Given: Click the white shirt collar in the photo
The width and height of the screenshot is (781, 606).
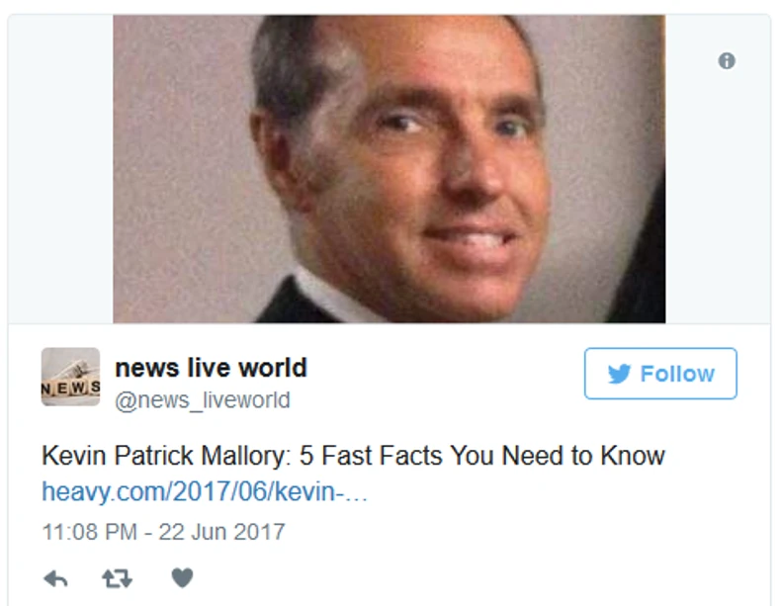Looking at the screenshot, I should 334,297.
